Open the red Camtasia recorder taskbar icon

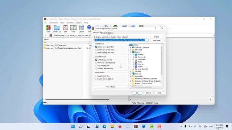point(159,126)
